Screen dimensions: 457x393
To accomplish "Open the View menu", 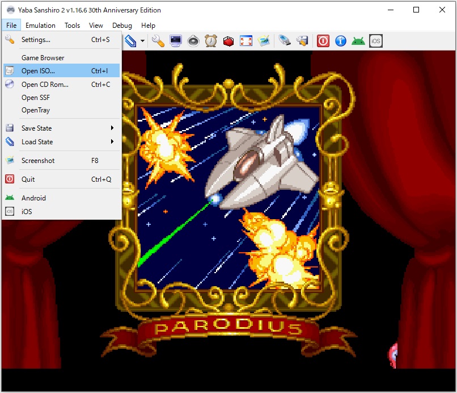I will click(96, 26).
